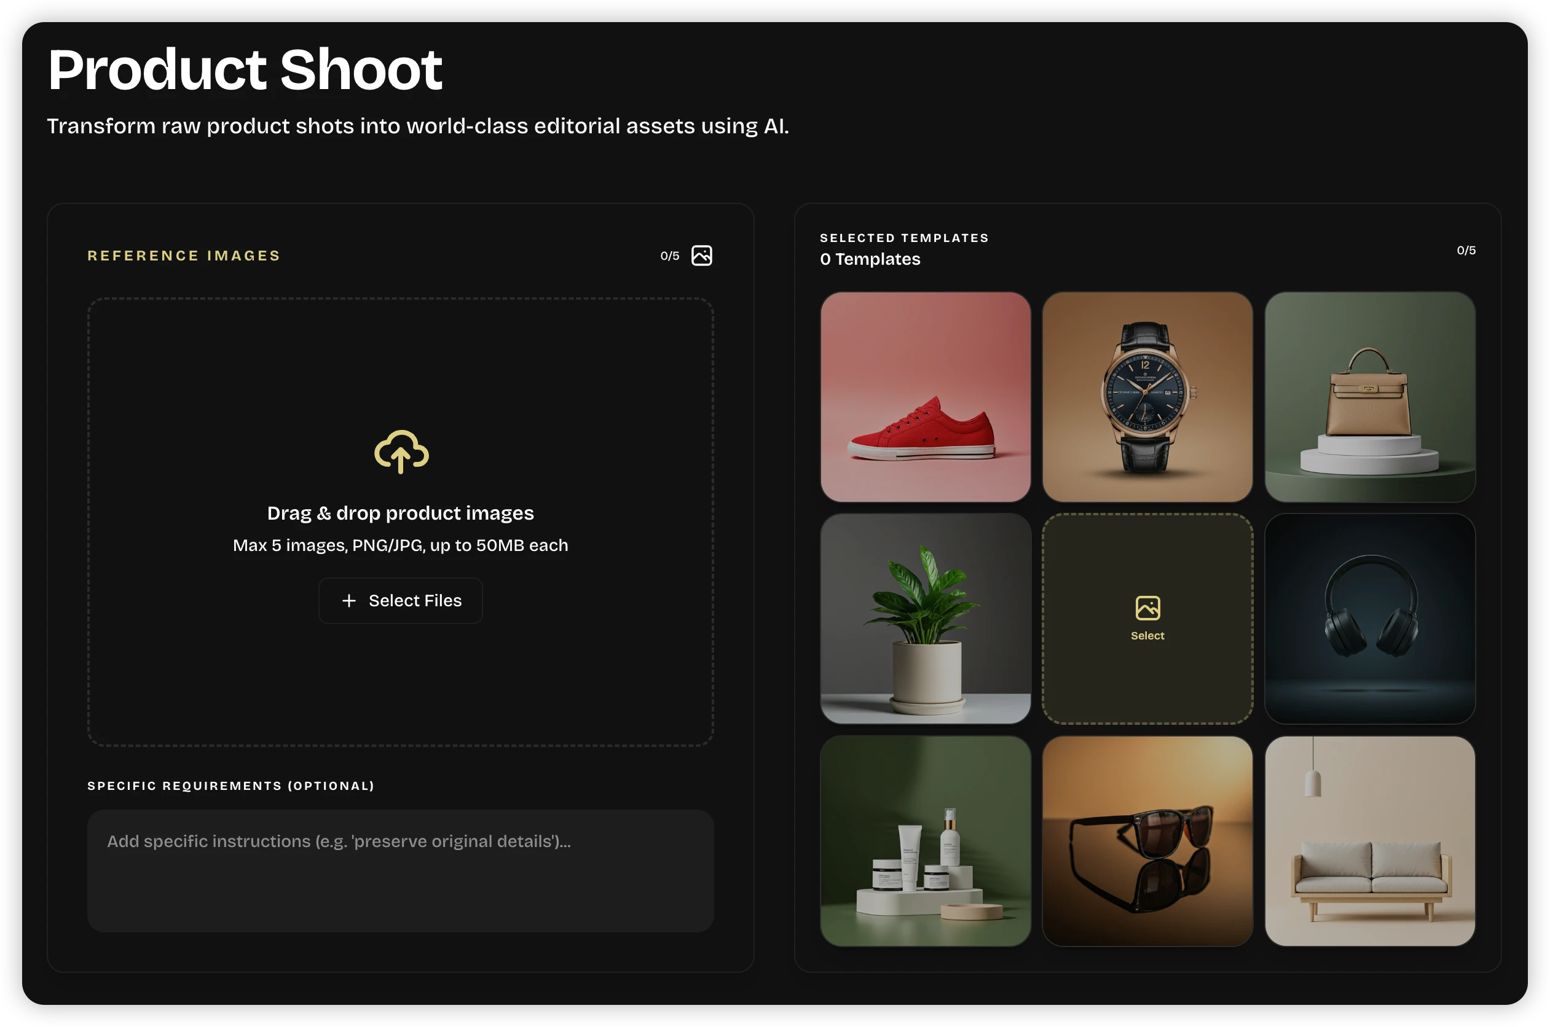The width and height of the screenshot is (1550, 1027).
Task: Click the Select image icon in template grid
Action: [1147, 608]
